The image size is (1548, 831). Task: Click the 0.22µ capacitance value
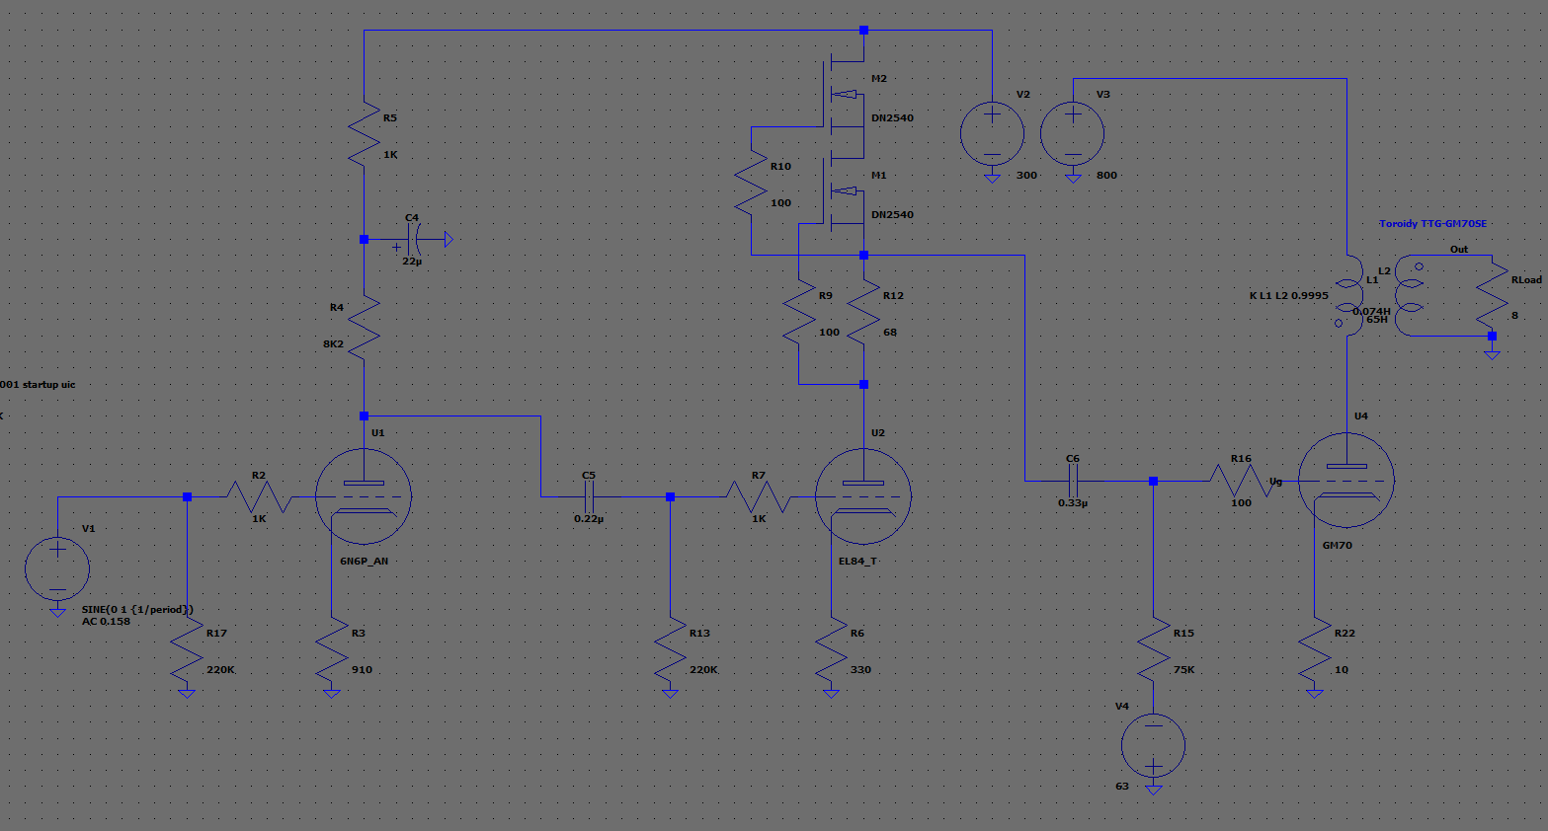(x=589, y=518)
